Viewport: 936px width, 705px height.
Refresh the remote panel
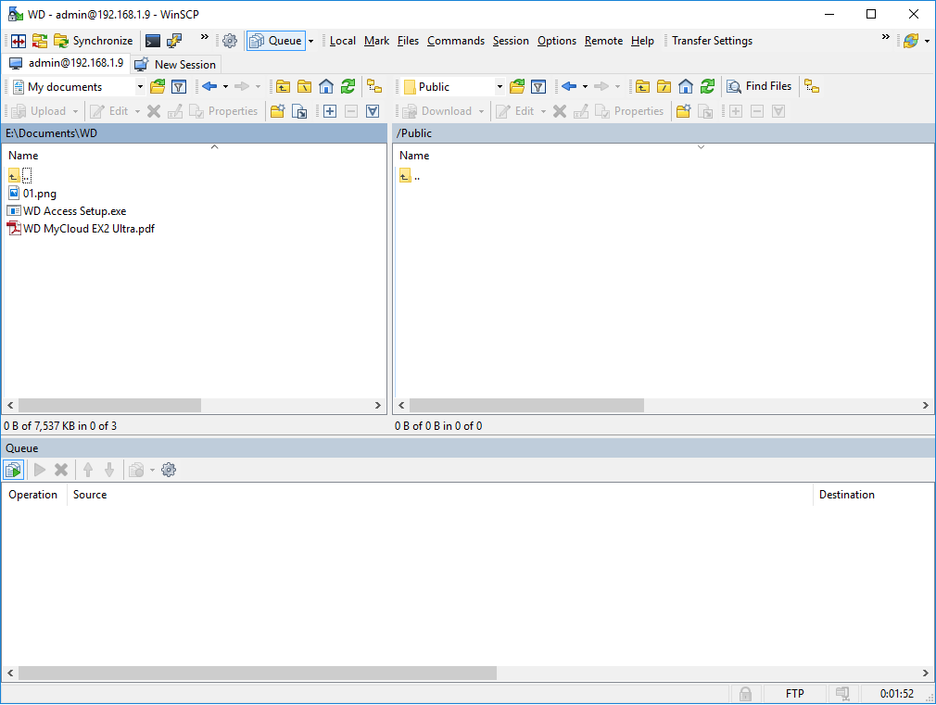click(707, 86)
